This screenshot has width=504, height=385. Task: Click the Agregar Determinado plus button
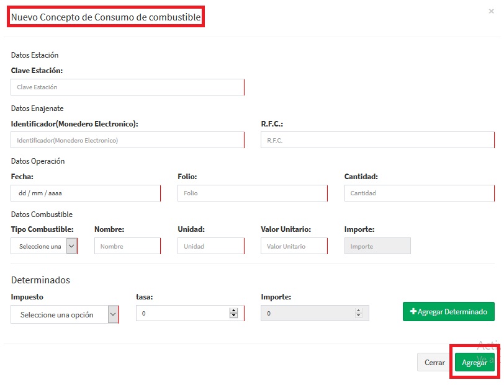pos(448,312)
